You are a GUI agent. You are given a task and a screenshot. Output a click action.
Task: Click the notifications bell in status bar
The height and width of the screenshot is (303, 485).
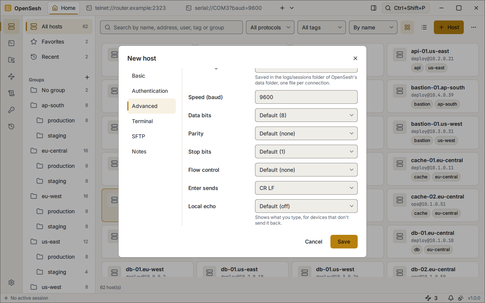(x=451, y=298)
